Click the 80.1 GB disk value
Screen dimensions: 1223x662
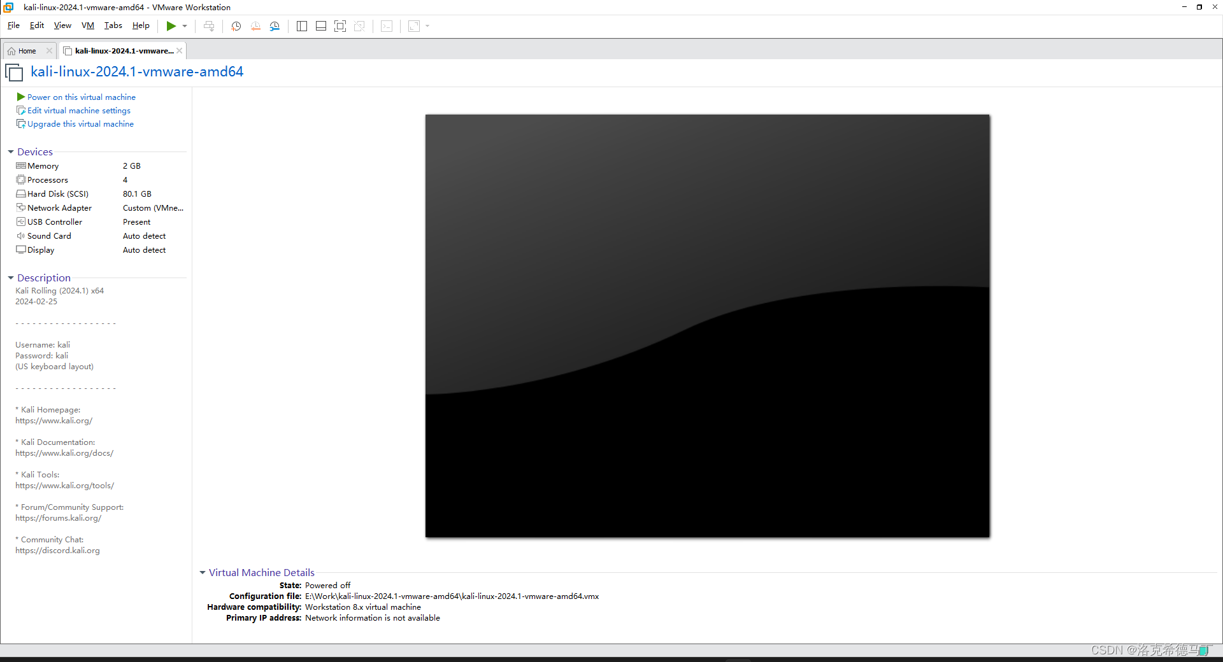pyautogui.click(x=137, y=194)
